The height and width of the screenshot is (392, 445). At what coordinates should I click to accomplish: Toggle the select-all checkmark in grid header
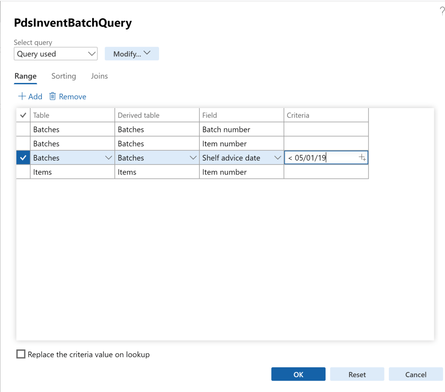(23, 115)
